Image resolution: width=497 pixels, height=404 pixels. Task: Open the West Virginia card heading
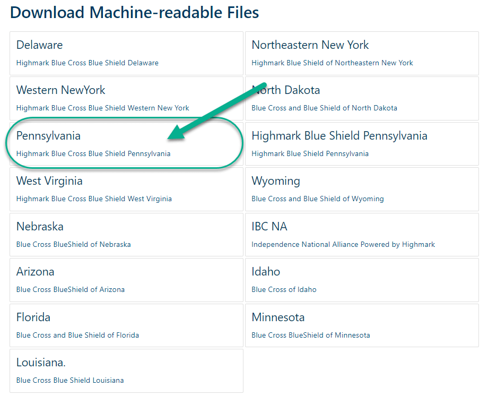click(49, 181)
